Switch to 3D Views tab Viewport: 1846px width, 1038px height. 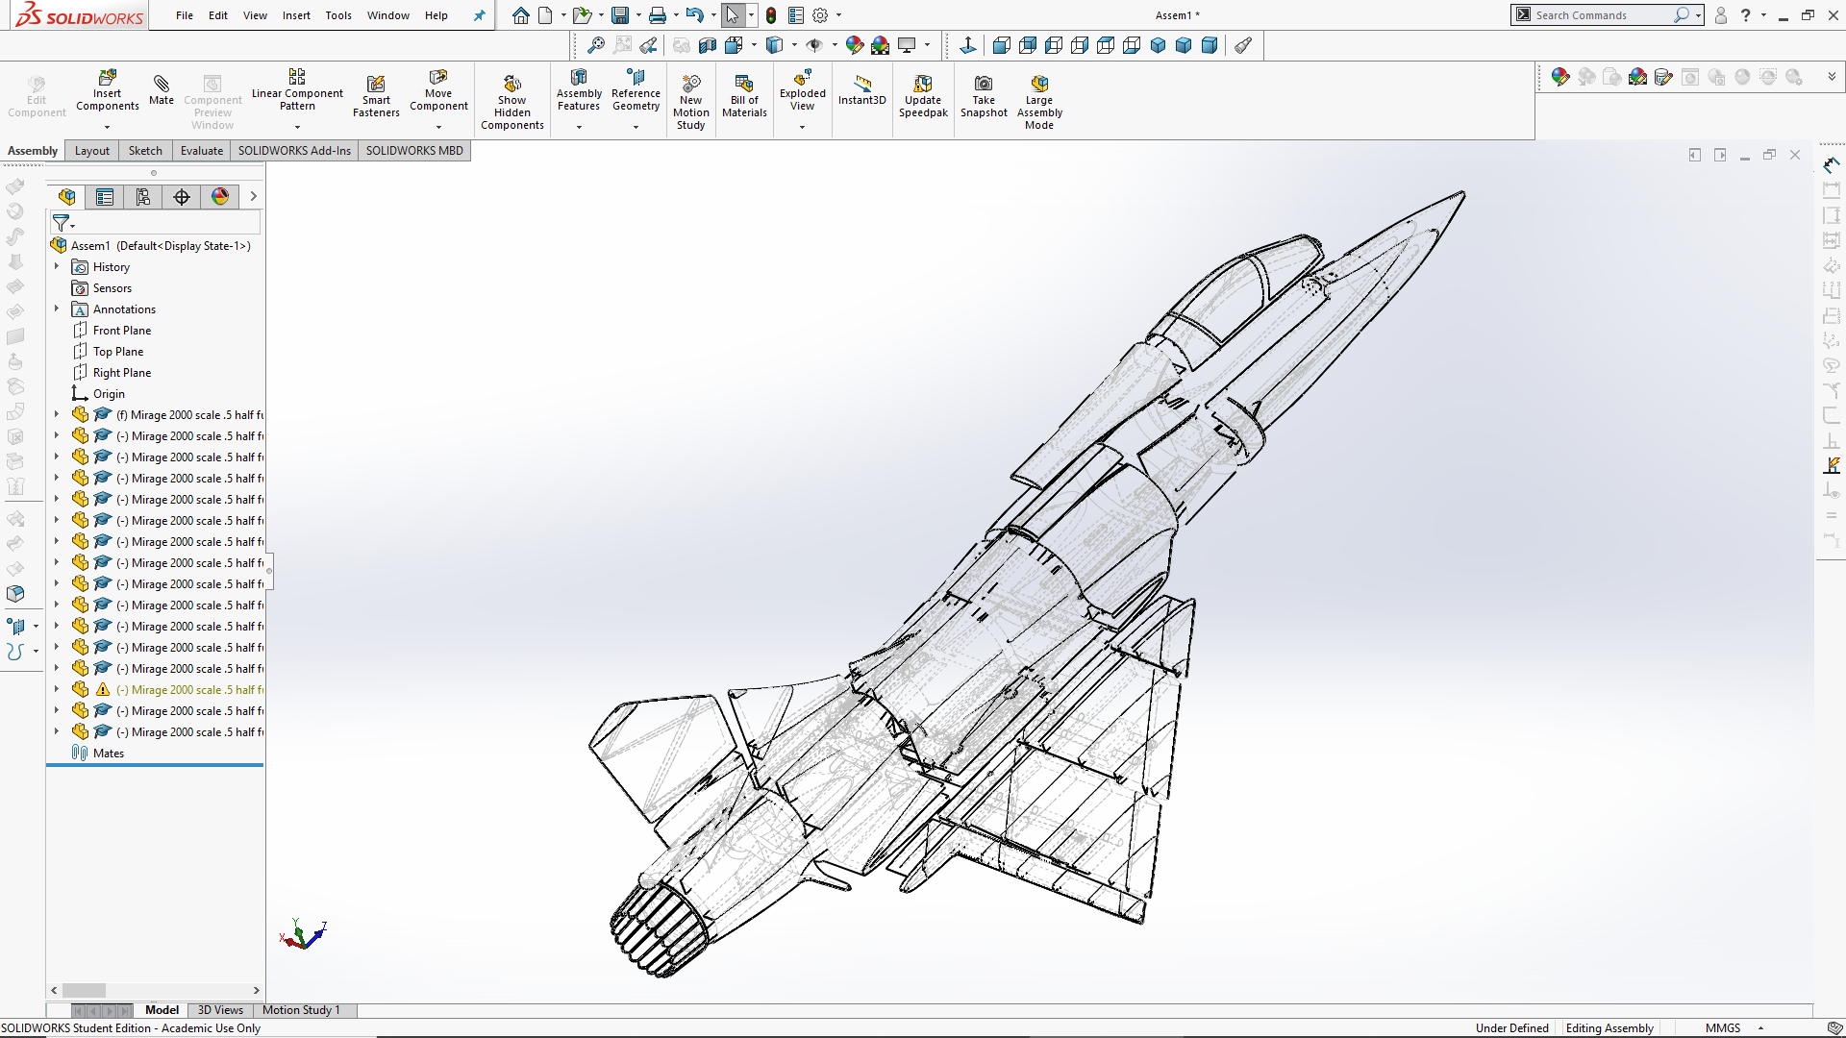[220, 1010]
